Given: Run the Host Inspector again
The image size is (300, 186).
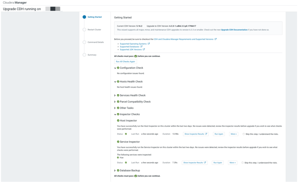Looking at the screenshot, I should click(x=219, y=134).
